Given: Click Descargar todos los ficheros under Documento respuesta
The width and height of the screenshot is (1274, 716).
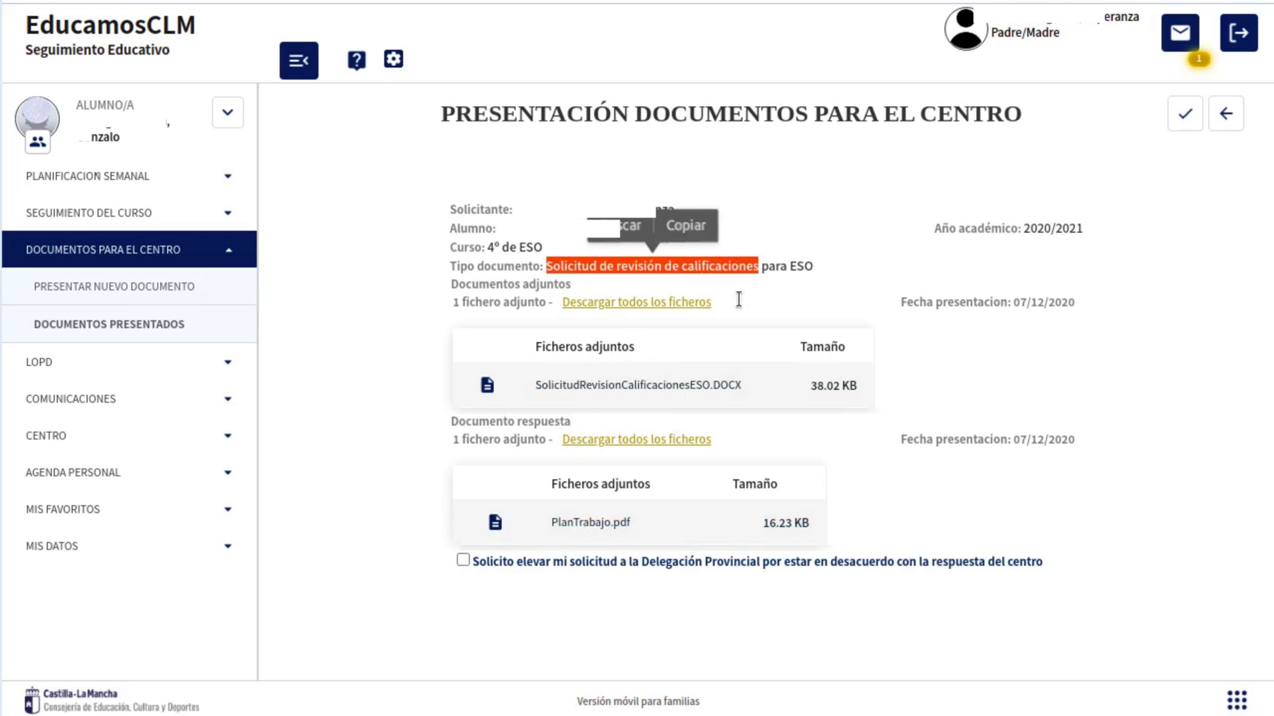Looking at the screenshot, I should (x=636, y=439).
